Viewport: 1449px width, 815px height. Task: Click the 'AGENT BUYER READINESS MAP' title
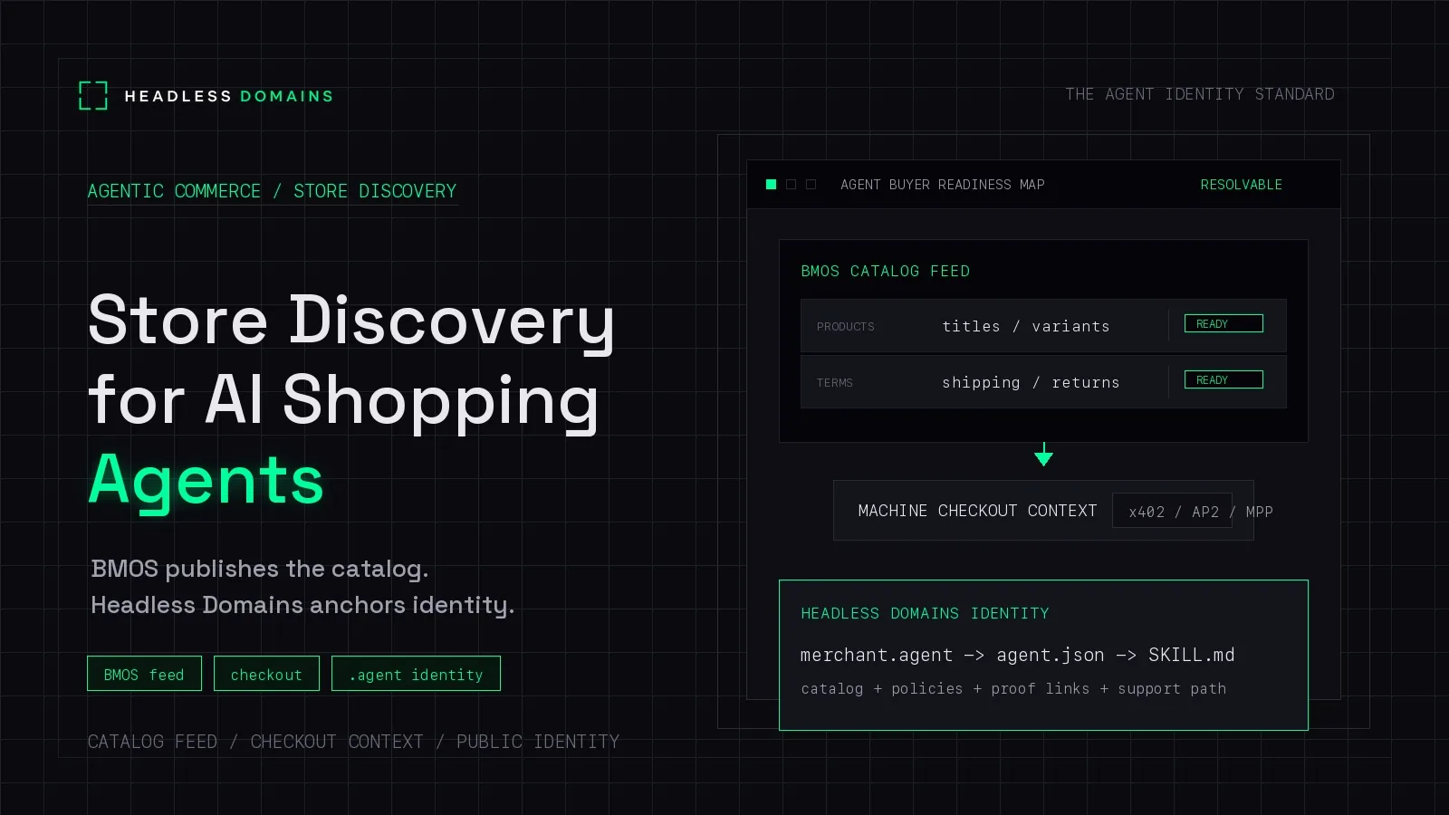(943, 185)
